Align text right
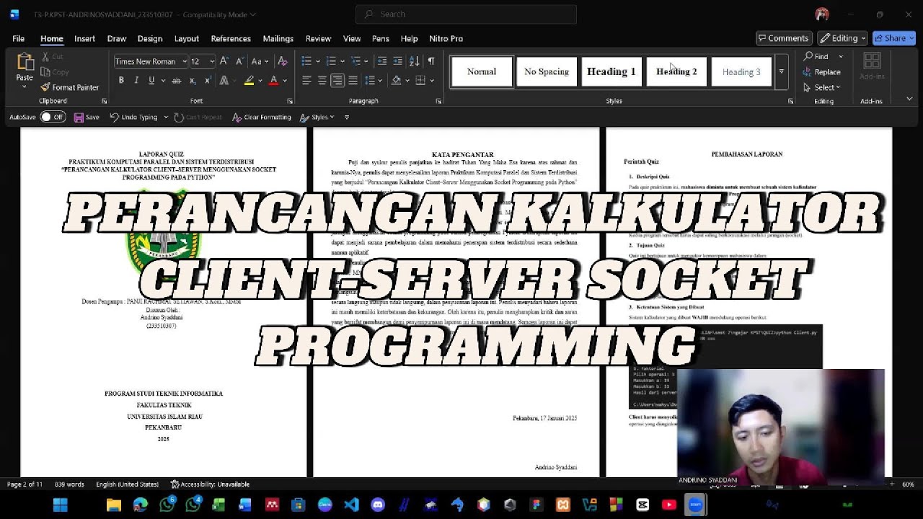923x519 pixels. [x=337, y=81]
